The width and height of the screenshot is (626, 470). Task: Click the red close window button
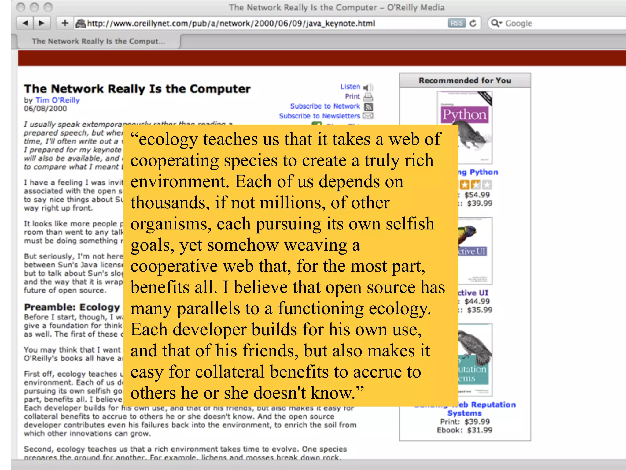coord(21,7)
